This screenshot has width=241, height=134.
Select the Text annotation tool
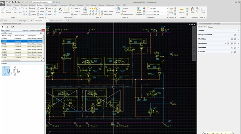(x=60, y=10)
